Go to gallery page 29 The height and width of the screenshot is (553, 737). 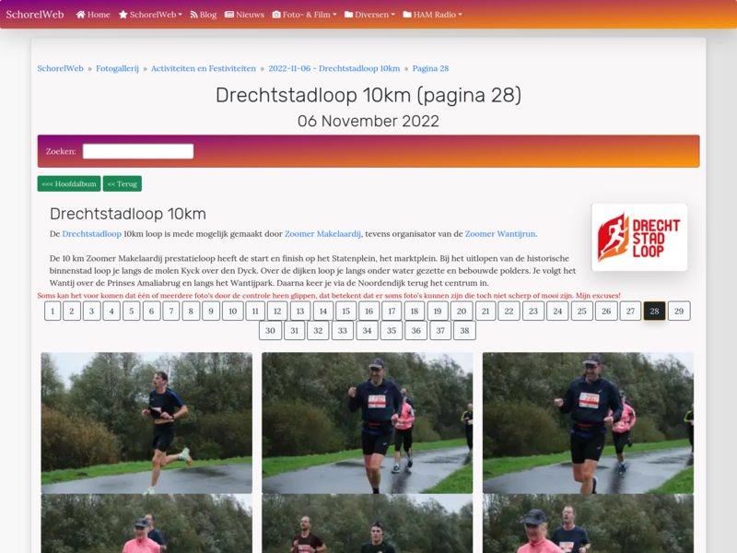pyautogui.click(x=679, y=311)
